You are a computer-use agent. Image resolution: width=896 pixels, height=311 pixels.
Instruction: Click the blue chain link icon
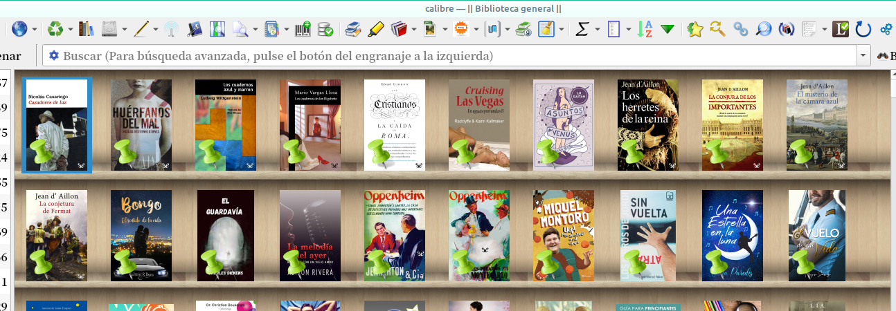pos(741,29)
